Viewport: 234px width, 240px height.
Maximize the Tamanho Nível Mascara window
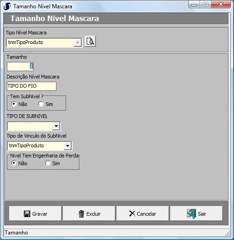(206, 4)
